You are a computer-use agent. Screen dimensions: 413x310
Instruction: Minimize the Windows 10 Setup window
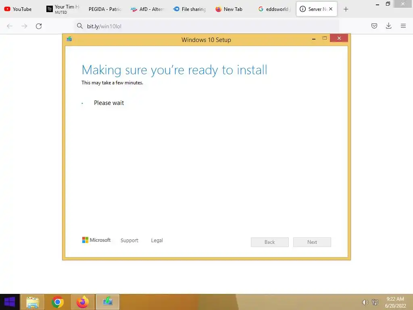(x=314, y=39)
